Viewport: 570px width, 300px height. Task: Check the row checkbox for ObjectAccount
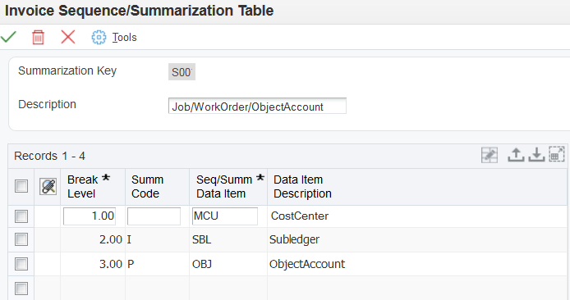tap(21, 264)
